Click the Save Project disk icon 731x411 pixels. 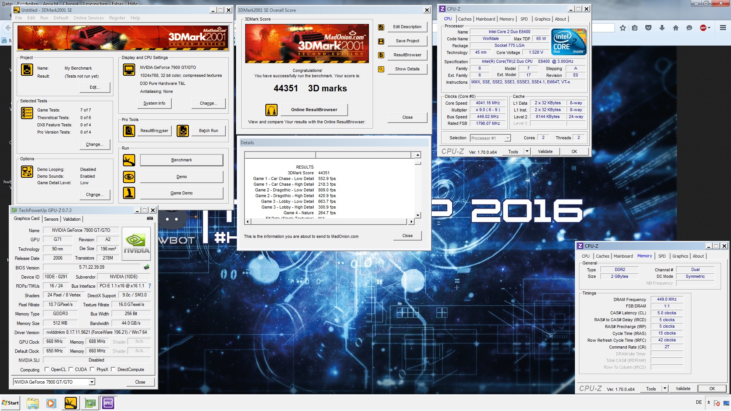(381, 41)
